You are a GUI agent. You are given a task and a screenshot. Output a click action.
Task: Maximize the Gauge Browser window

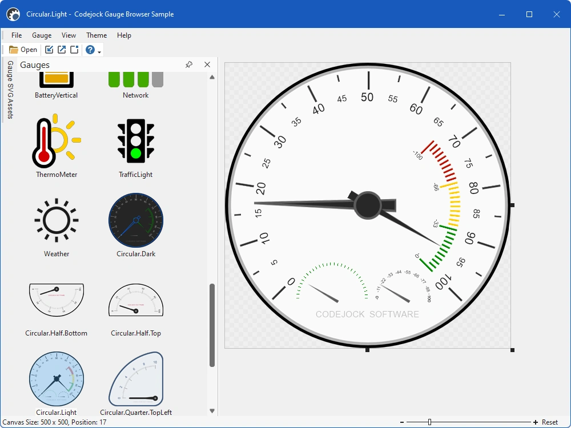(x=529, y=14)
